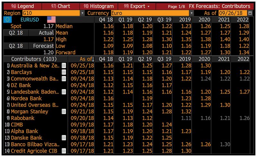Screen dimensions: 257x157
Task: Expand the Currency Euro dropdown arrow
Action: 192,13
